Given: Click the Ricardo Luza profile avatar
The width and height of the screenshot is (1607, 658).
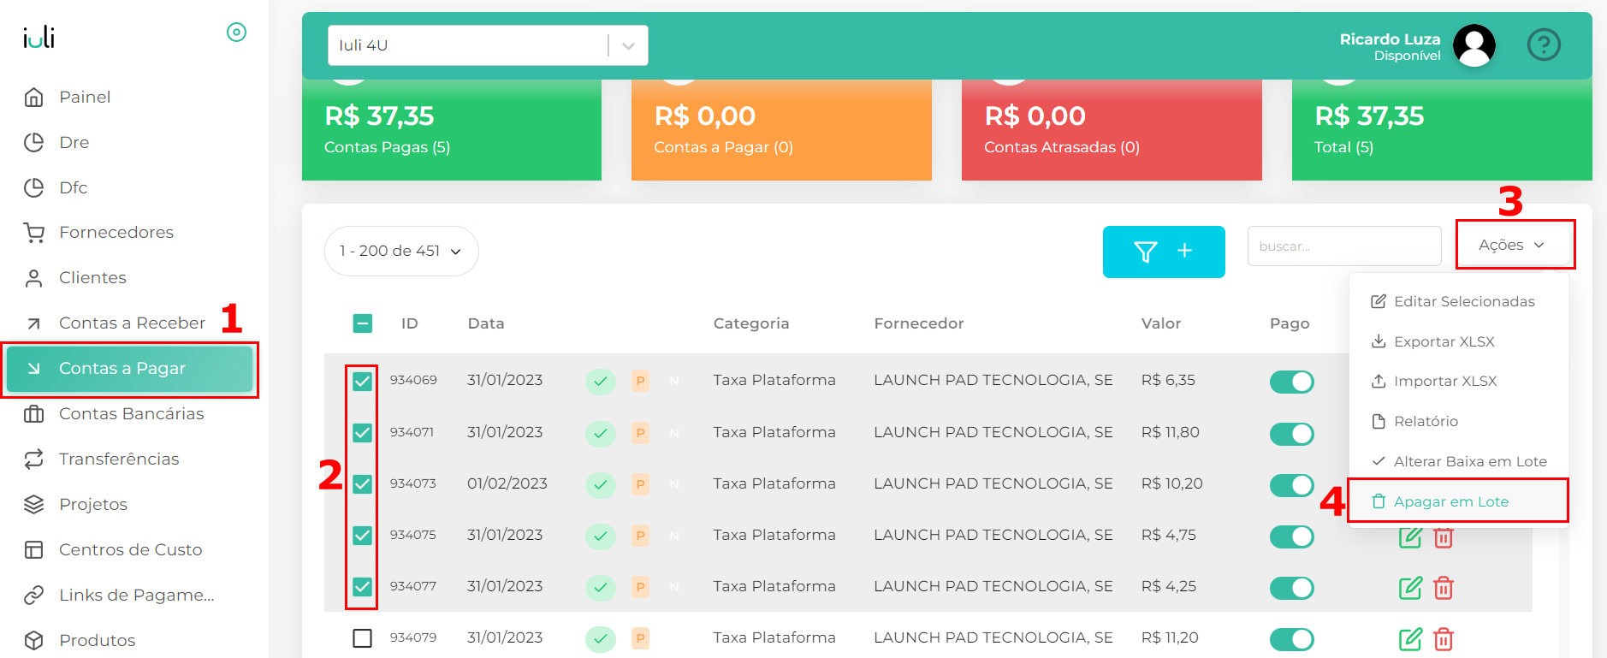Looking at the screenshot, I should click(x=1474, y=45).
